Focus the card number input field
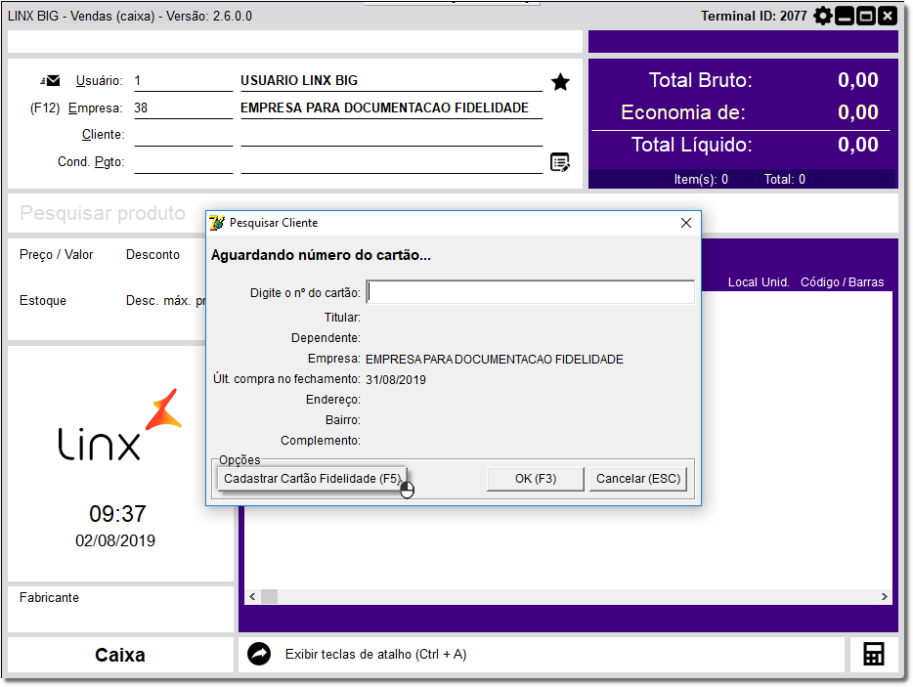Viewport: 913px width, 687px height. pos(531,292)
